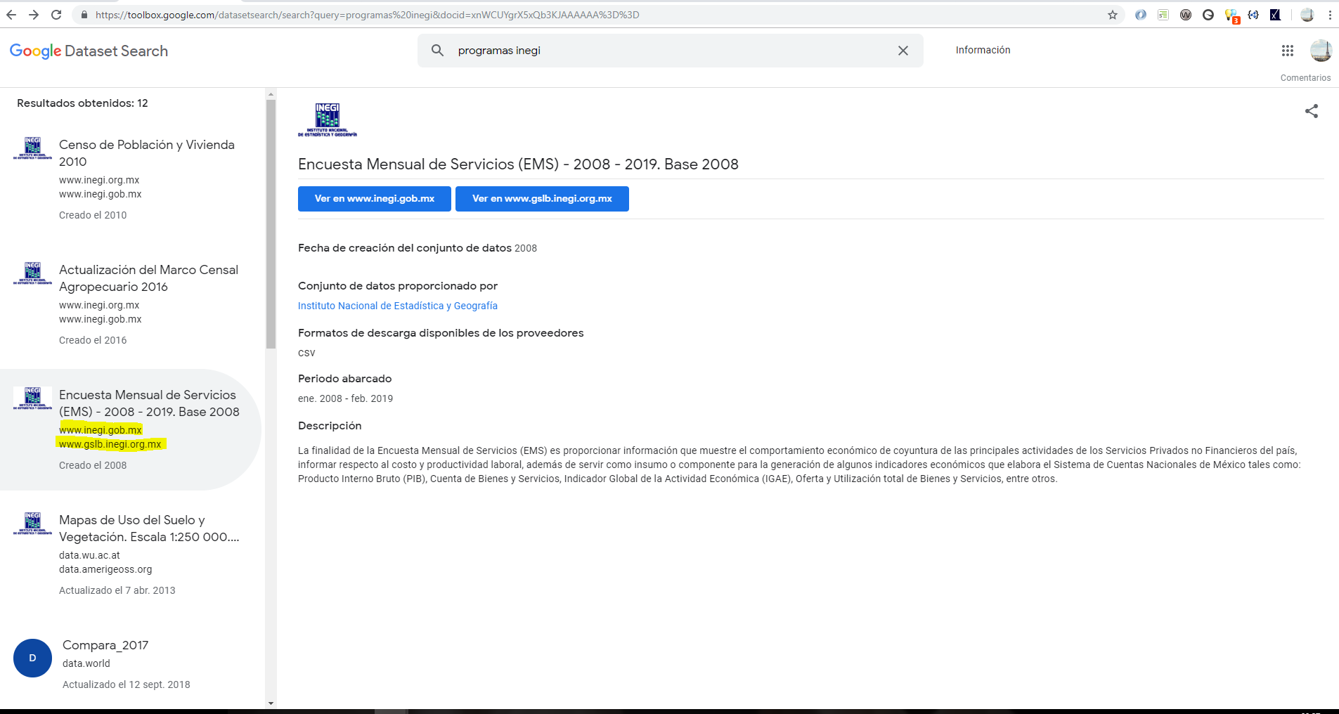Go back with the browser back arrow
This screenshot has width=1339, height=714.
11,15
